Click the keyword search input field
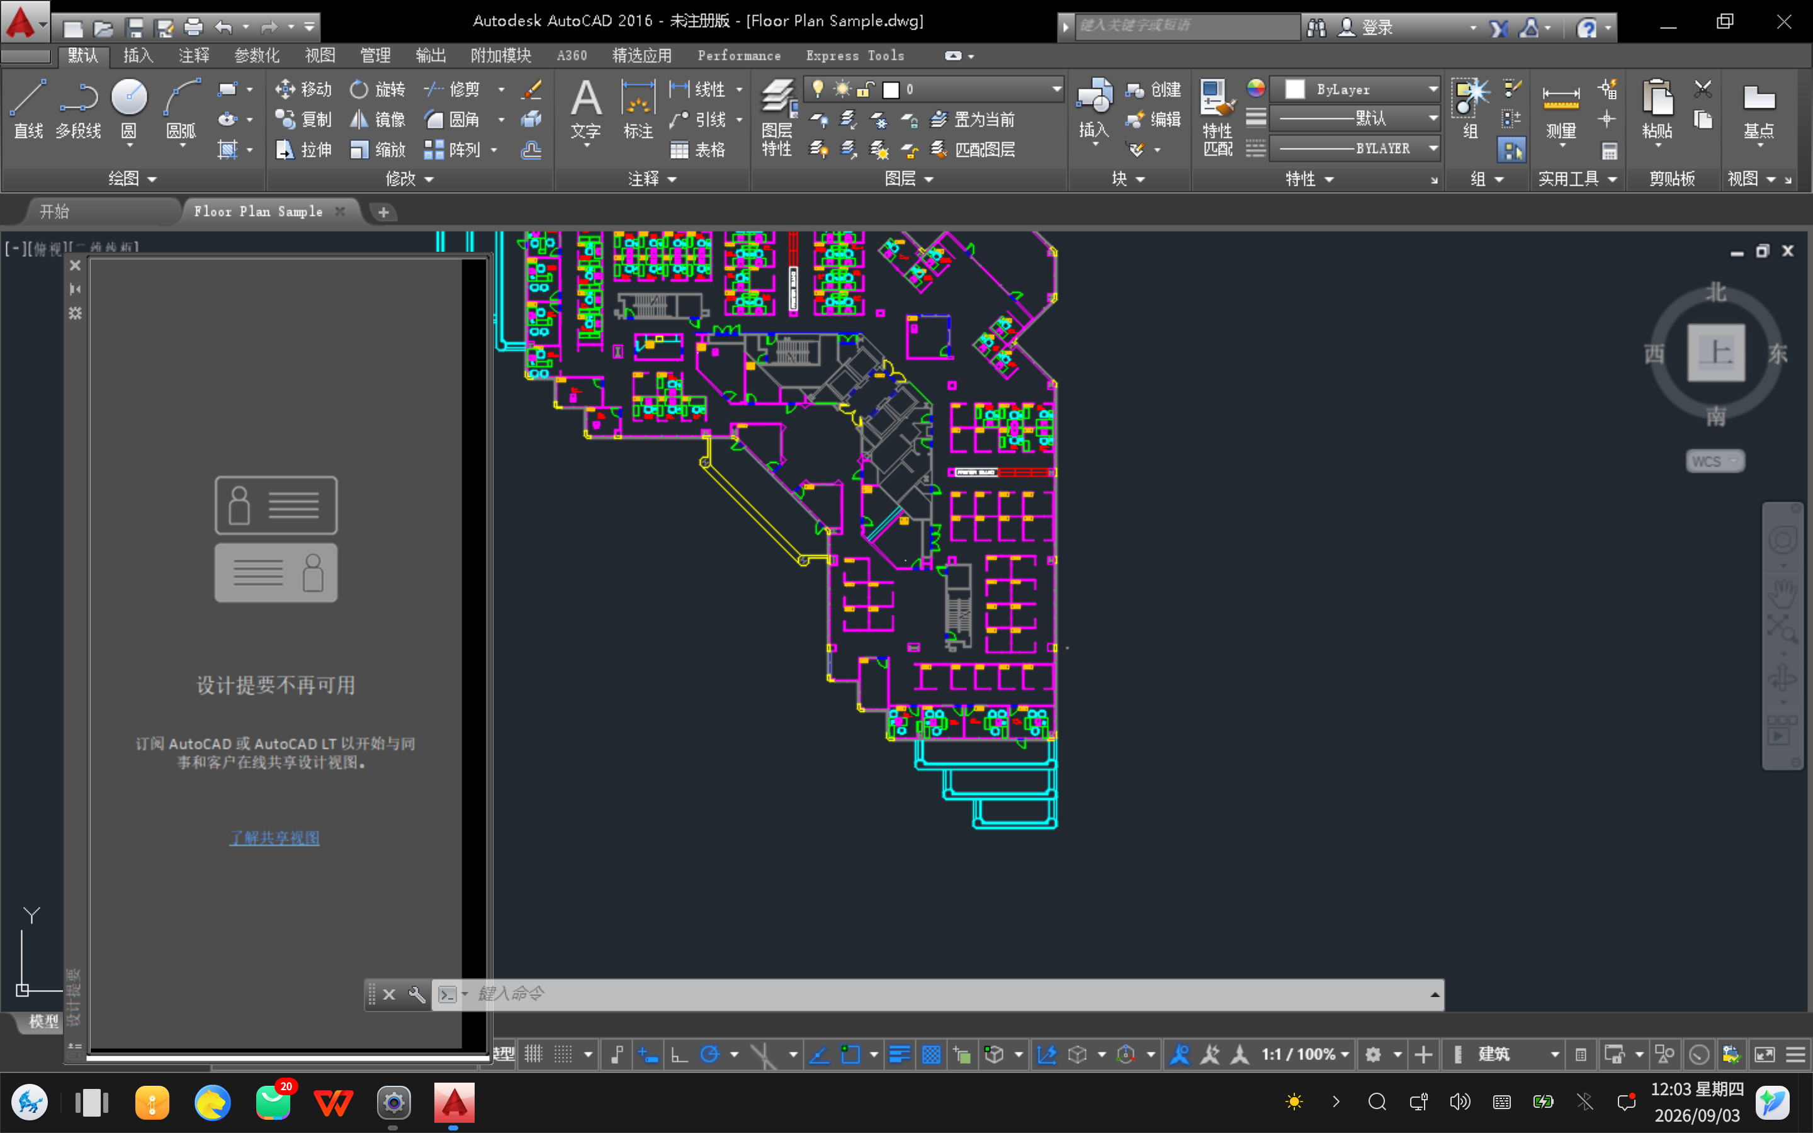The height and width of the screenshot is (1133, 1813). (1187, 26)
